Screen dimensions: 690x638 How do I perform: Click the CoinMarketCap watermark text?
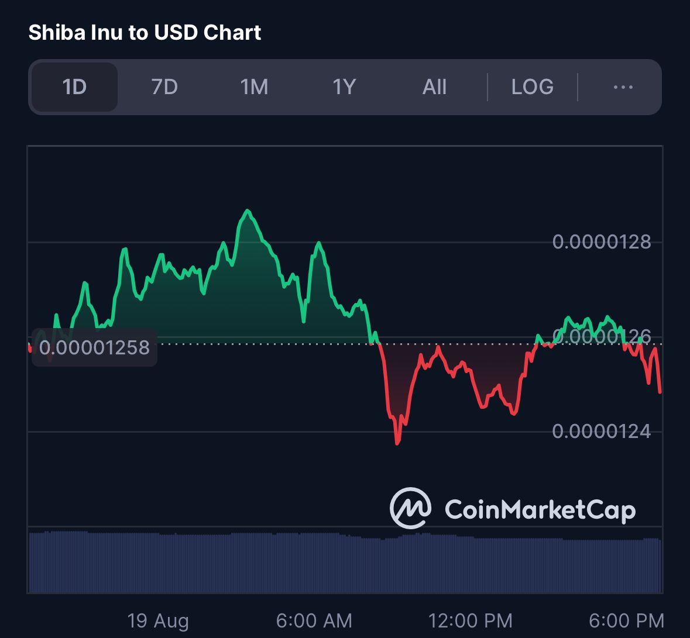pos(540,510)
